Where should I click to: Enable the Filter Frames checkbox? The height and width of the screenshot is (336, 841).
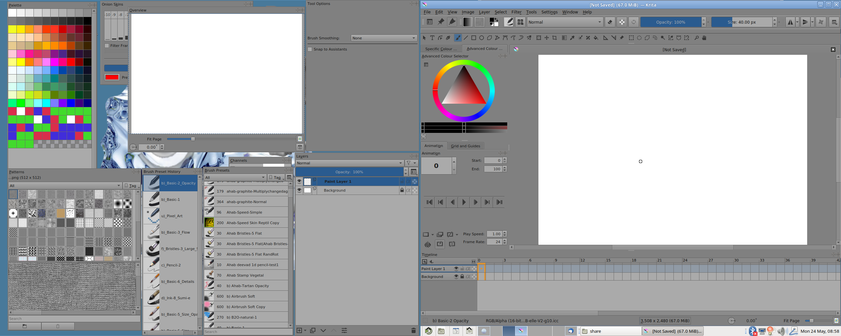click(107, 46)
